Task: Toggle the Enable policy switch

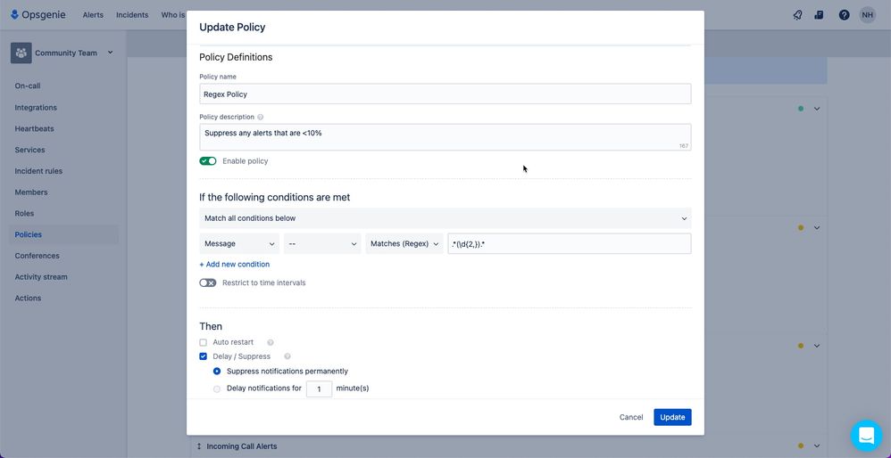Action: coord(207,161)
